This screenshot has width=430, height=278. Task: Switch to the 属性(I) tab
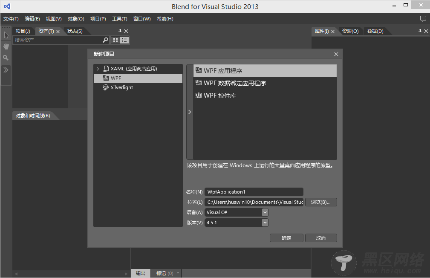pos(322,31)
